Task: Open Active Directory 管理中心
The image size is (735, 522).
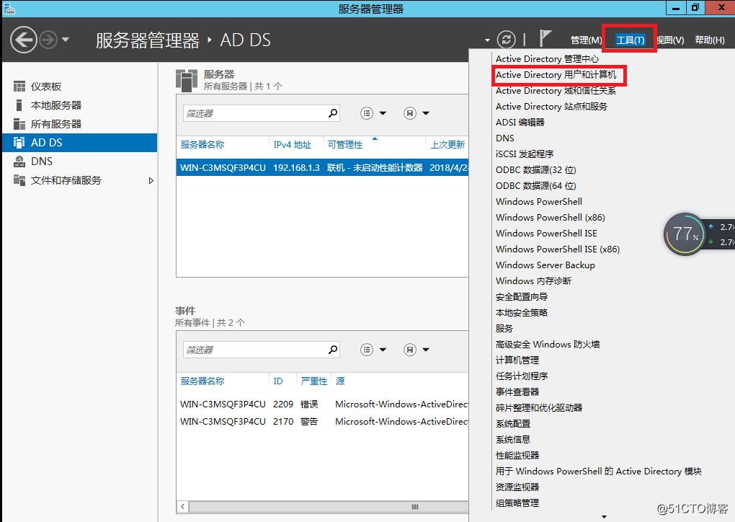Action: coord(547,59)
